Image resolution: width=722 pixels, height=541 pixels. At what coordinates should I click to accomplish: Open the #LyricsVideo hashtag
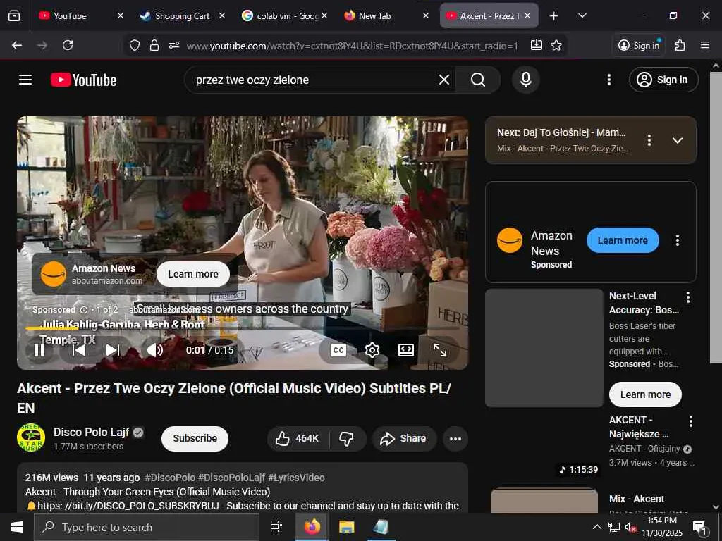pyautogui.click(x=297, y=478)
